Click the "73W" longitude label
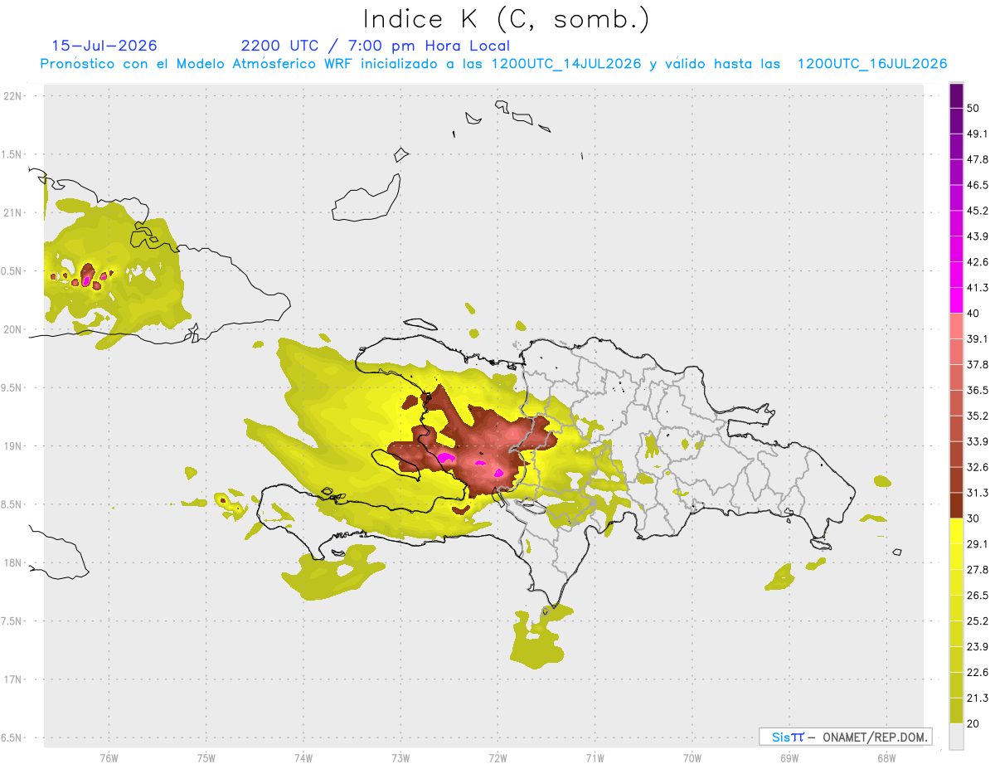This screenshot has height=769, width=995. (x=400, y=758)
